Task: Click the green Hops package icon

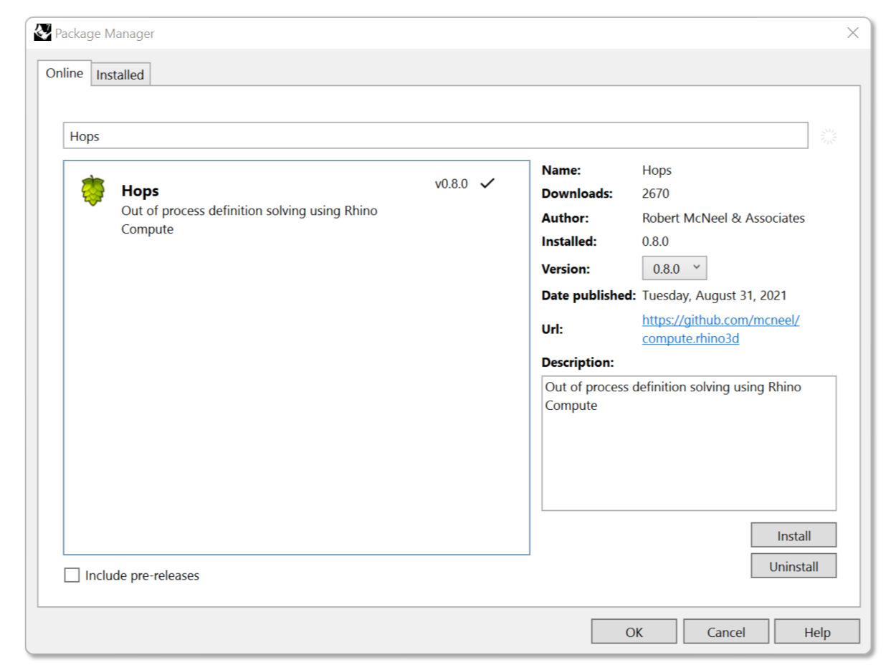Action: tap(93, 191)
